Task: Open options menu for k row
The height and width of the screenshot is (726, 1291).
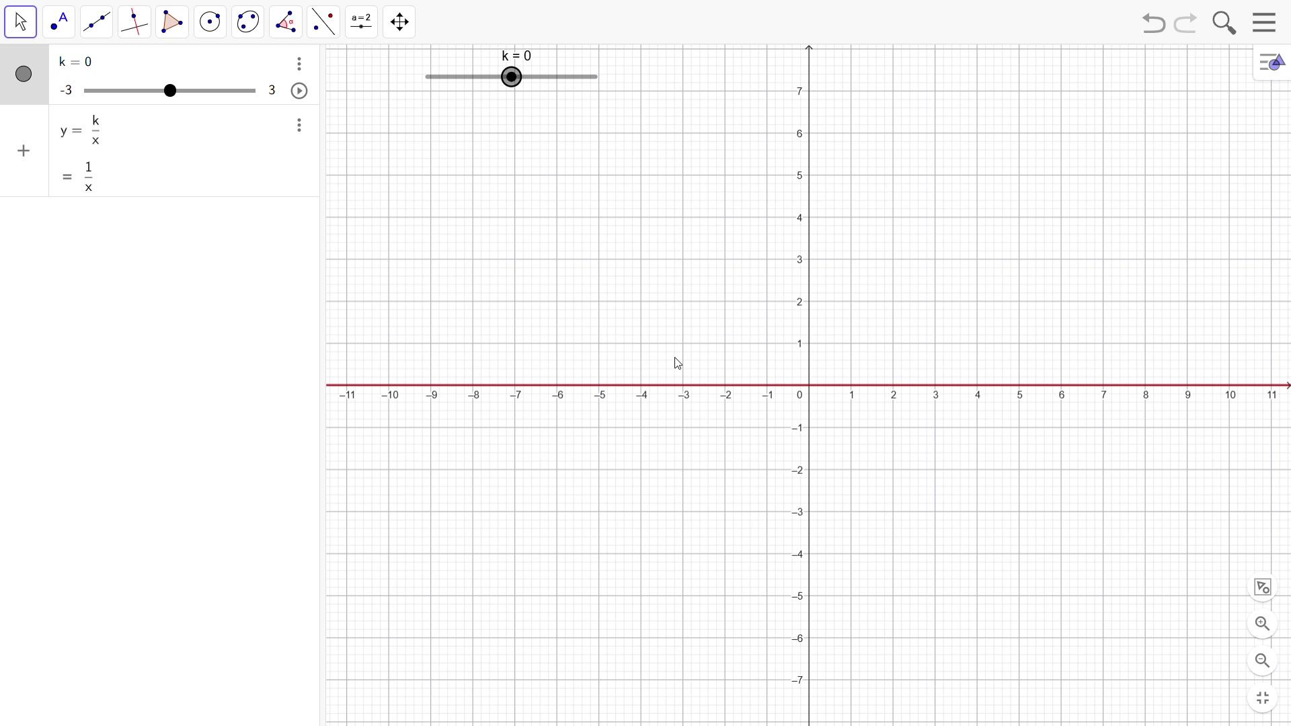Action: [x=299, y=64]
